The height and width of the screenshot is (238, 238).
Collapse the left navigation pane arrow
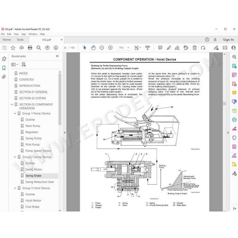65,133
